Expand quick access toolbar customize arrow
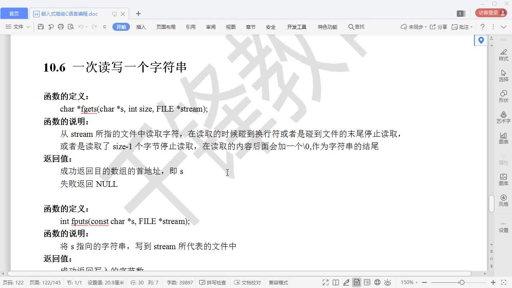This screenshot has width=512, height=288. tap(104, 27)
